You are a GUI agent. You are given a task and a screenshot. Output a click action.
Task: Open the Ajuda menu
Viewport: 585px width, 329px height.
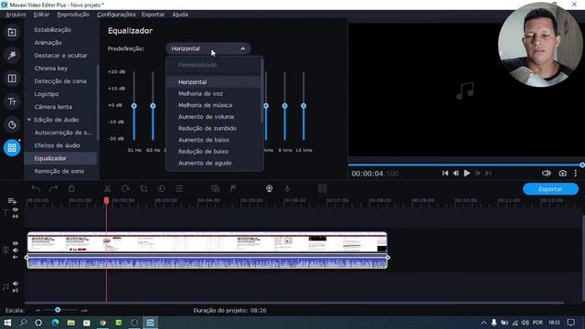(x=180, y=15)
